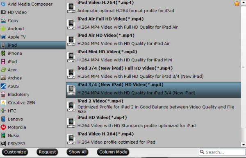Click the green Acer logo icon
The height and width of the screenshot is (158, 246).
click(x=3, y=70)
